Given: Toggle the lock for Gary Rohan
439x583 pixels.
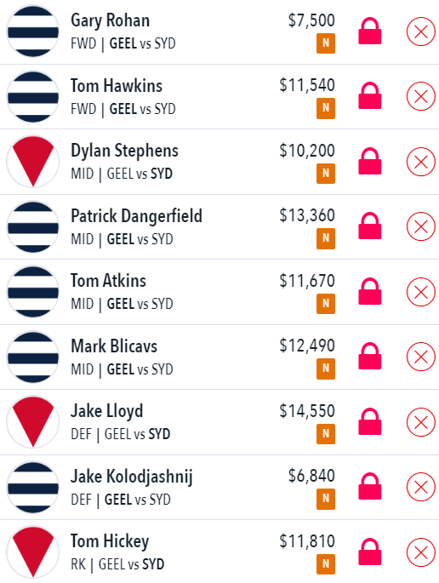Looking at the screenshot, I should pyautogui.click(x=370, y=31).
